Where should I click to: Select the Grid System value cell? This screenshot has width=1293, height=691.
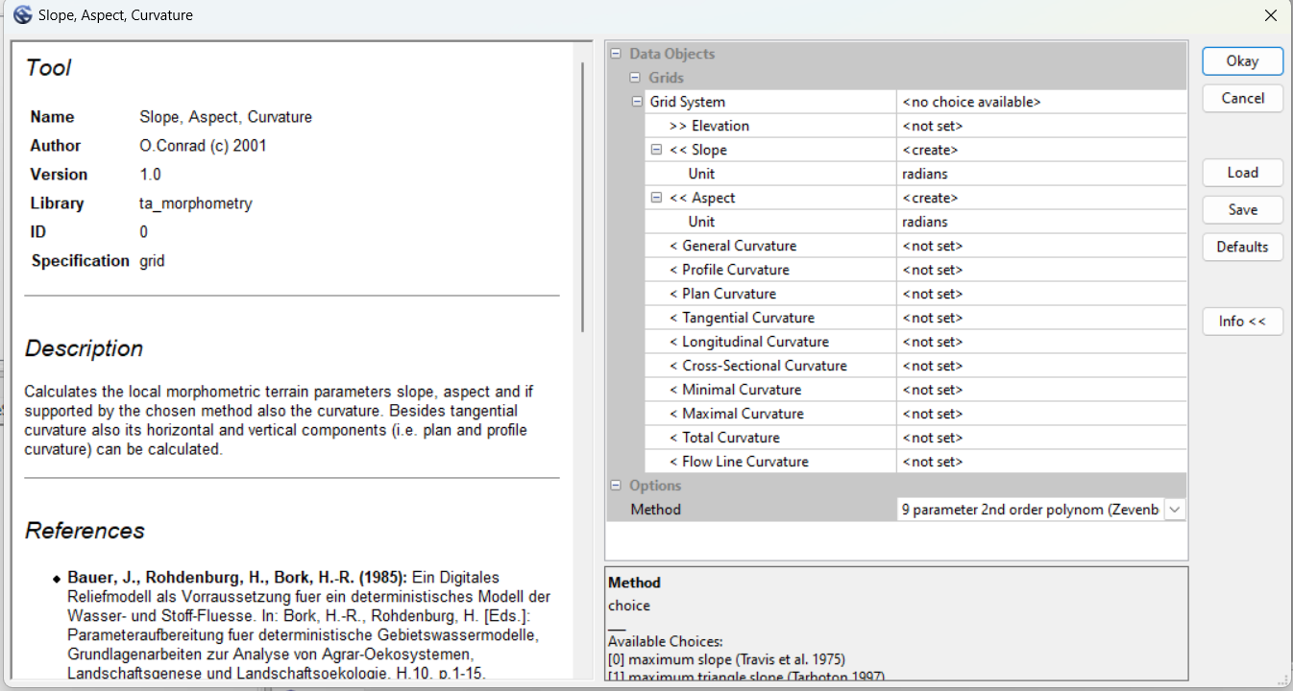(x=1041, y=102)
